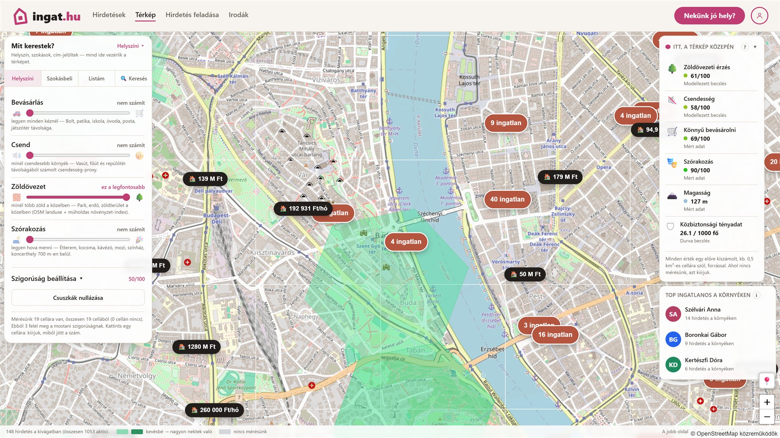Click the quiet face icon by the Csend slider
780x438 pixels.
coord(139,156)
